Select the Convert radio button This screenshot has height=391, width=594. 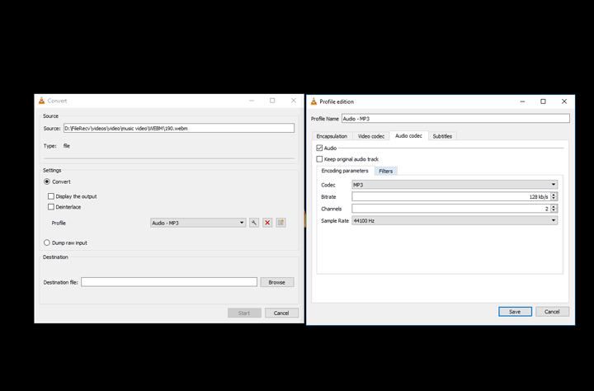(x=47, y=181)
